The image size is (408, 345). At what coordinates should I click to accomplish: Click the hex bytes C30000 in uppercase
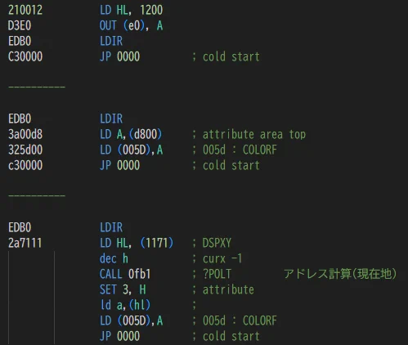coord(25,57)
